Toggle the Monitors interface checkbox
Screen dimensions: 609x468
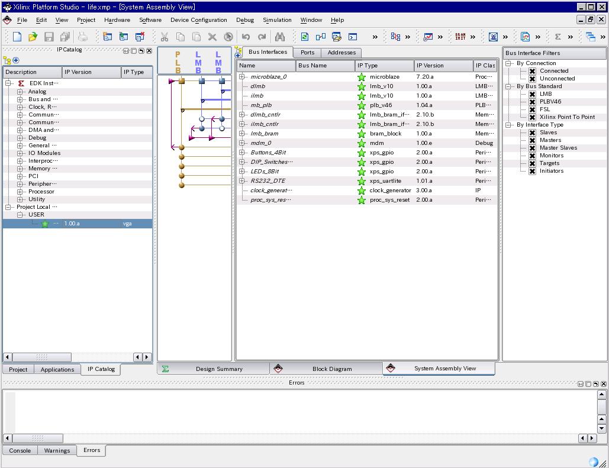pyautogui.click(x=533, y=156)
